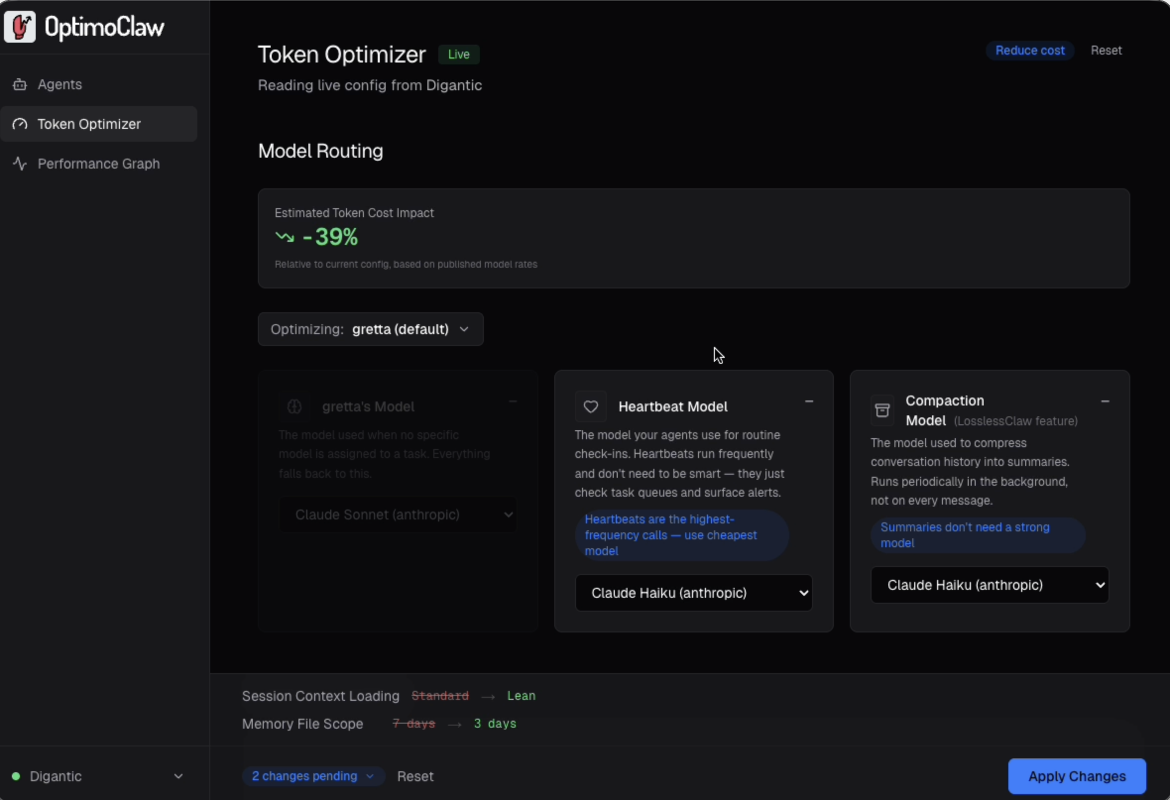The image size is (1170, 800).
Task: Click the green Digantic status dot
Action: click(x=16, y=776)
